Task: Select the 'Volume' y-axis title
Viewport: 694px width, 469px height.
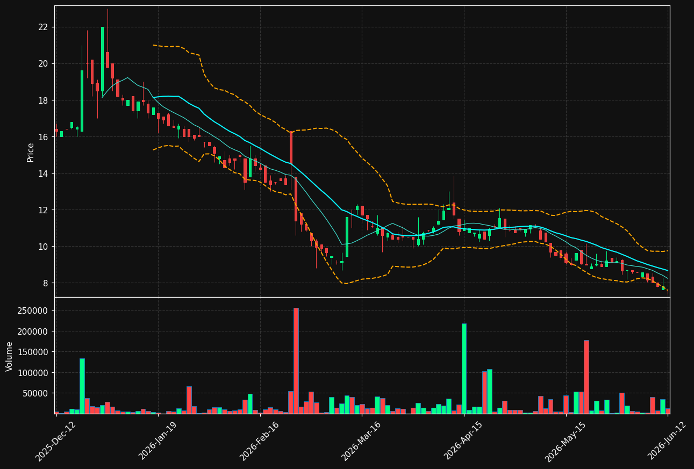Action: [9, 356]
